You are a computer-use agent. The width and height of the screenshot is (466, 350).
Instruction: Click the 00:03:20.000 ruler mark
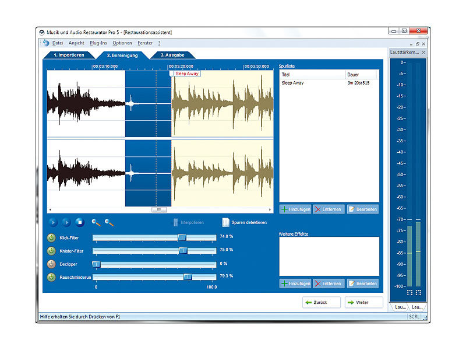[x=181, y=66]
